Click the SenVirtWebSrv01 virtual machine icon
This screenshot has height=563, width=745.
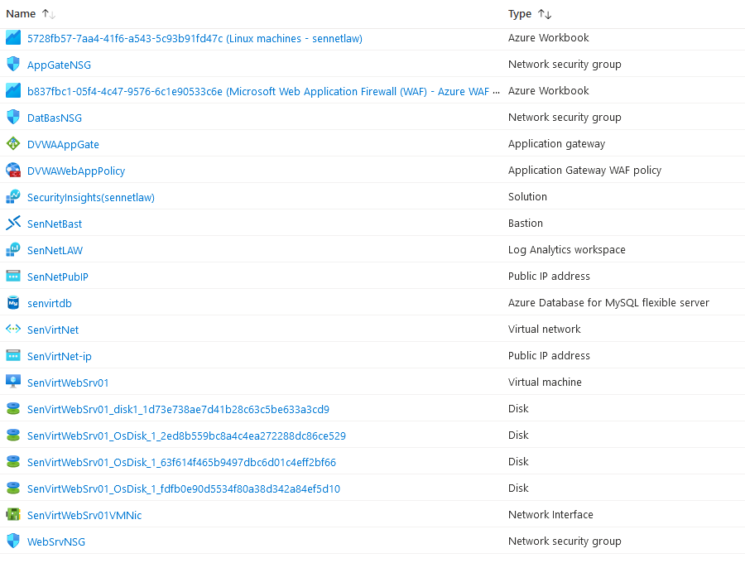pyautogui.click(x=13, y=382)
